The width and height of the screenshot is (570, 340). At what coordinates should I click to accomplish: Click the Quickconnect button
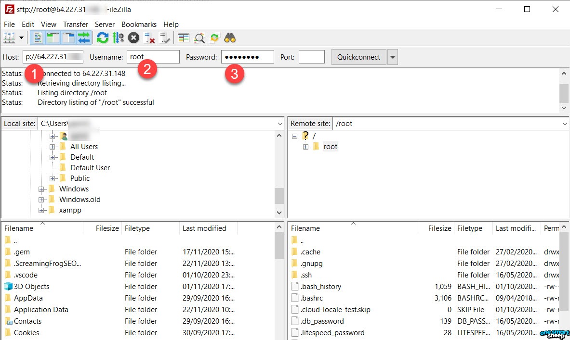point(358,57)
